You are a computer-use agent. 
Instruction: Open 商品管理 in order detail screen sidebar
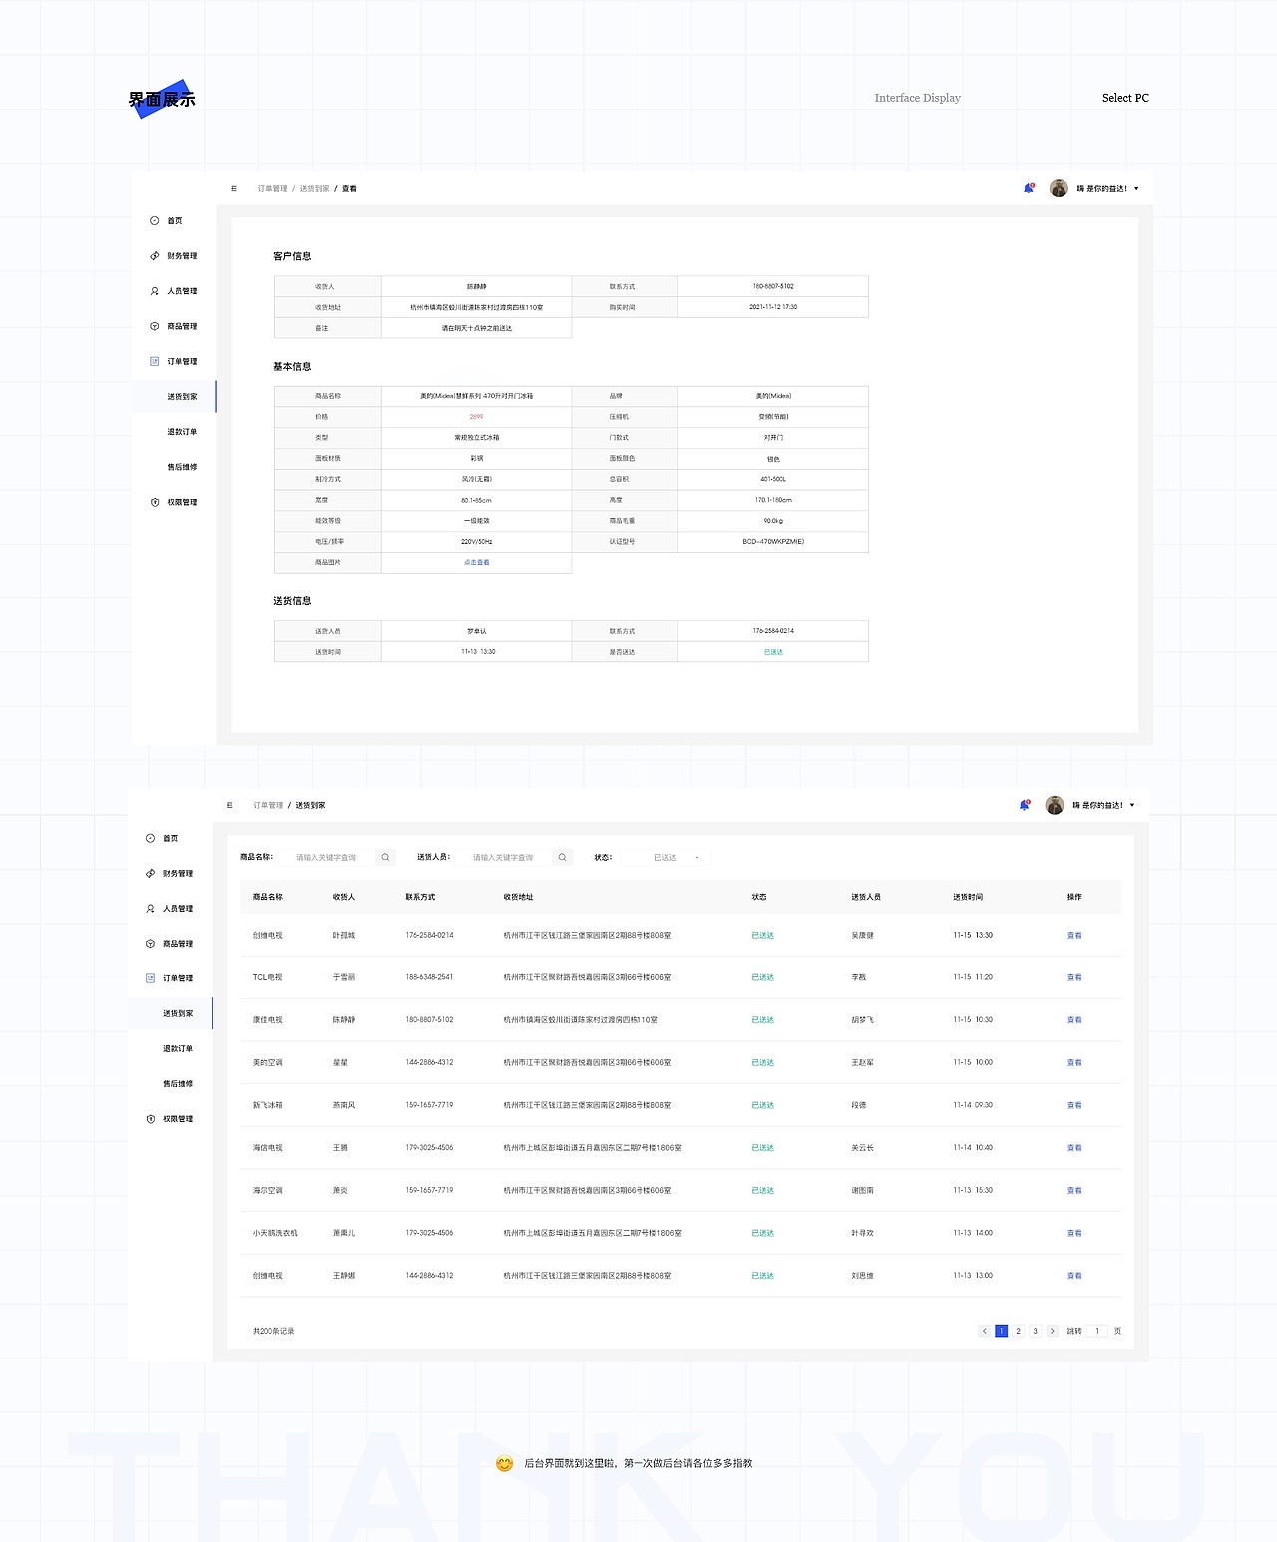tap(174, 326)
